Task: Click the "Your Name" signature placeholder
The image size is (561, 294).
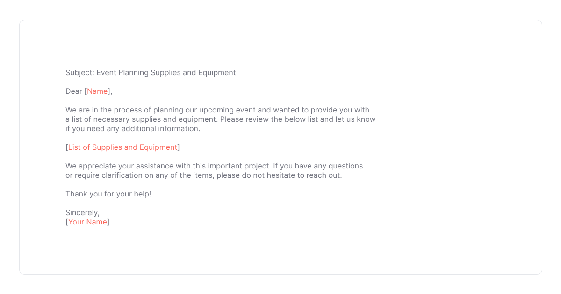Action: coord(87,222)
